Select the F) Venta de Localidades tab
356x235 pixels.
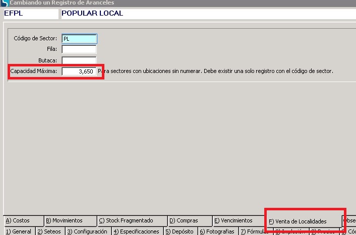point(303,221)
